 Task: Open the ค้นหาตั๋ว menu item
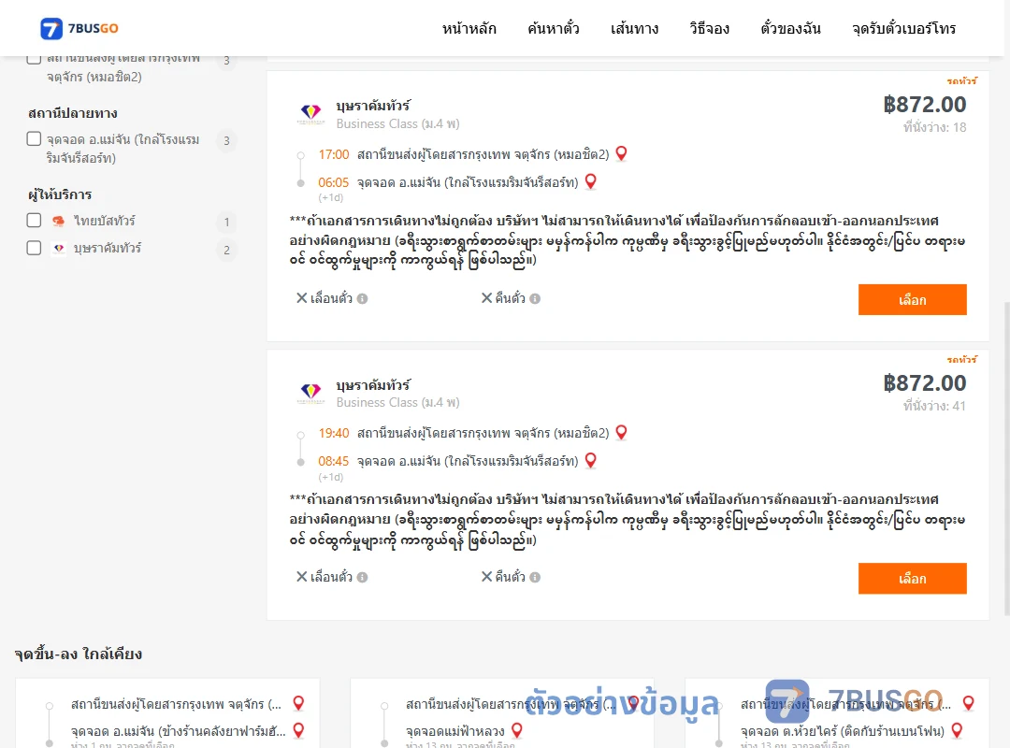[554, 28]
